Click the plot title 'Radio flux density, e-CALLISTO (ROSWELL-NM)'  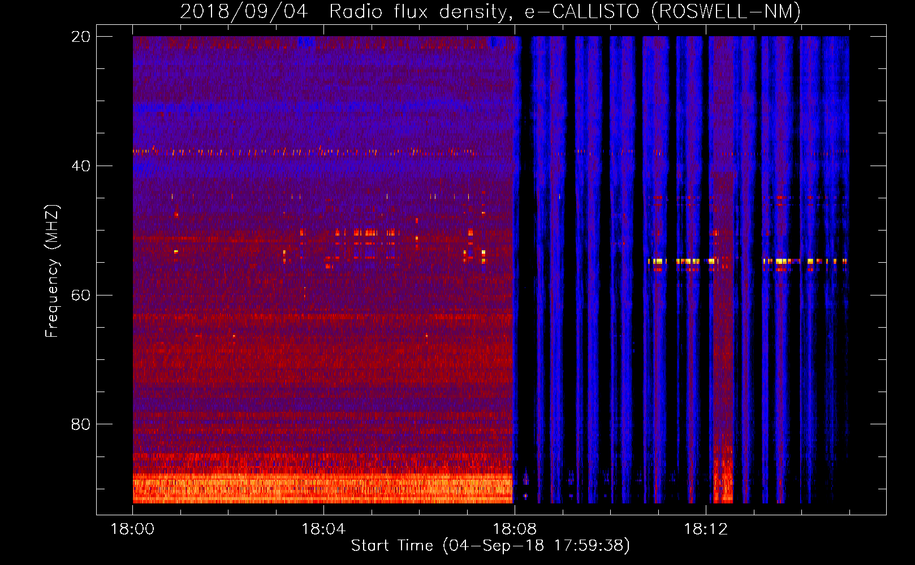[x=565, y=12]
